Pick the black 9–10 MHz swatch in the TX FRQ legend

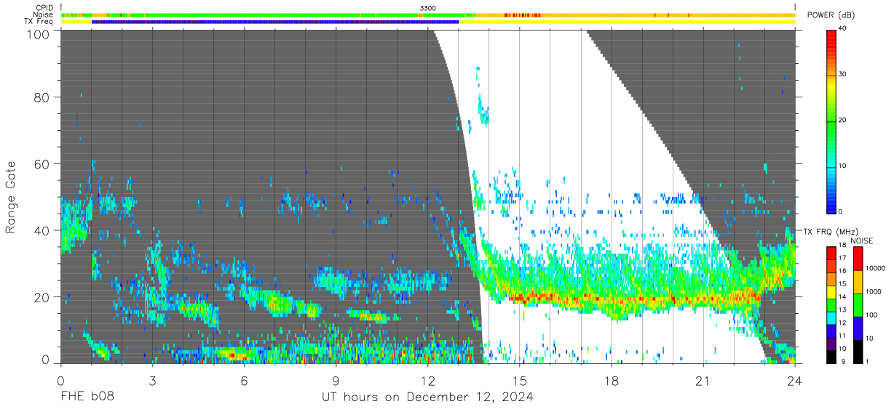pyautogui.click(x=831, y=355)
